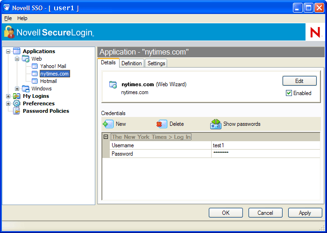Click the Username value test1
Viewport: 327px width, 233px height.
(265, 145)
